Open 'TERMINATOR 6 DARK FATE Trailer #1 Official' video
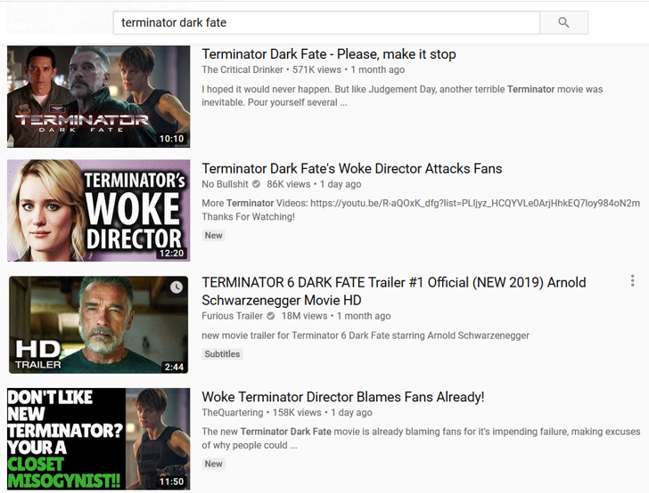The image size is (649, 493). tap(394, 291)
